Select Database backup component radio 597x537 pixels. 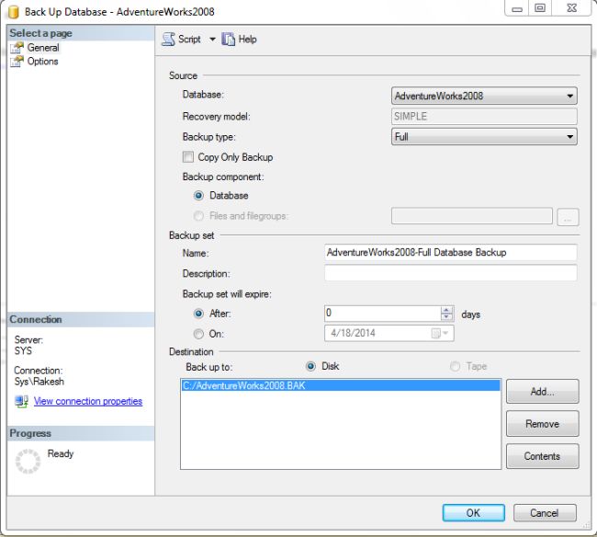click(x=198, y=196)
